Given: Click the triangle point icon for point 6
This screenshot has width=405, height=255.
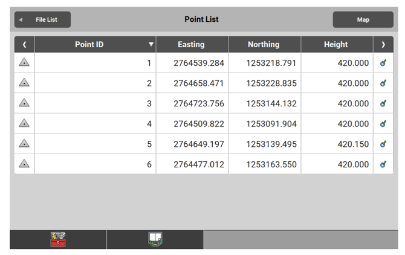Looking at the screenshot, I should click(25, 164).
